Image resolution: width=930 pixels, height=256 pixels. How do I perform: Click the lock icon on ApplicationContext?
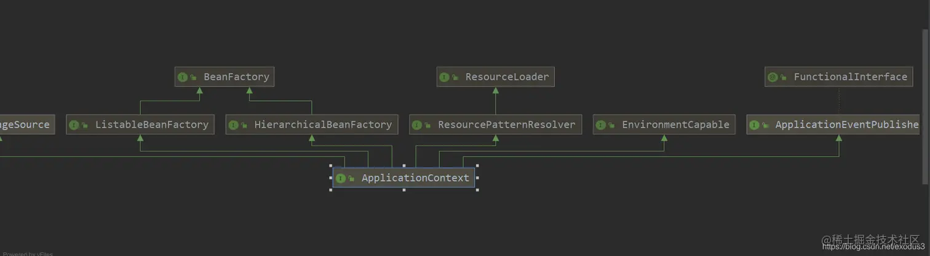(351, 179)
